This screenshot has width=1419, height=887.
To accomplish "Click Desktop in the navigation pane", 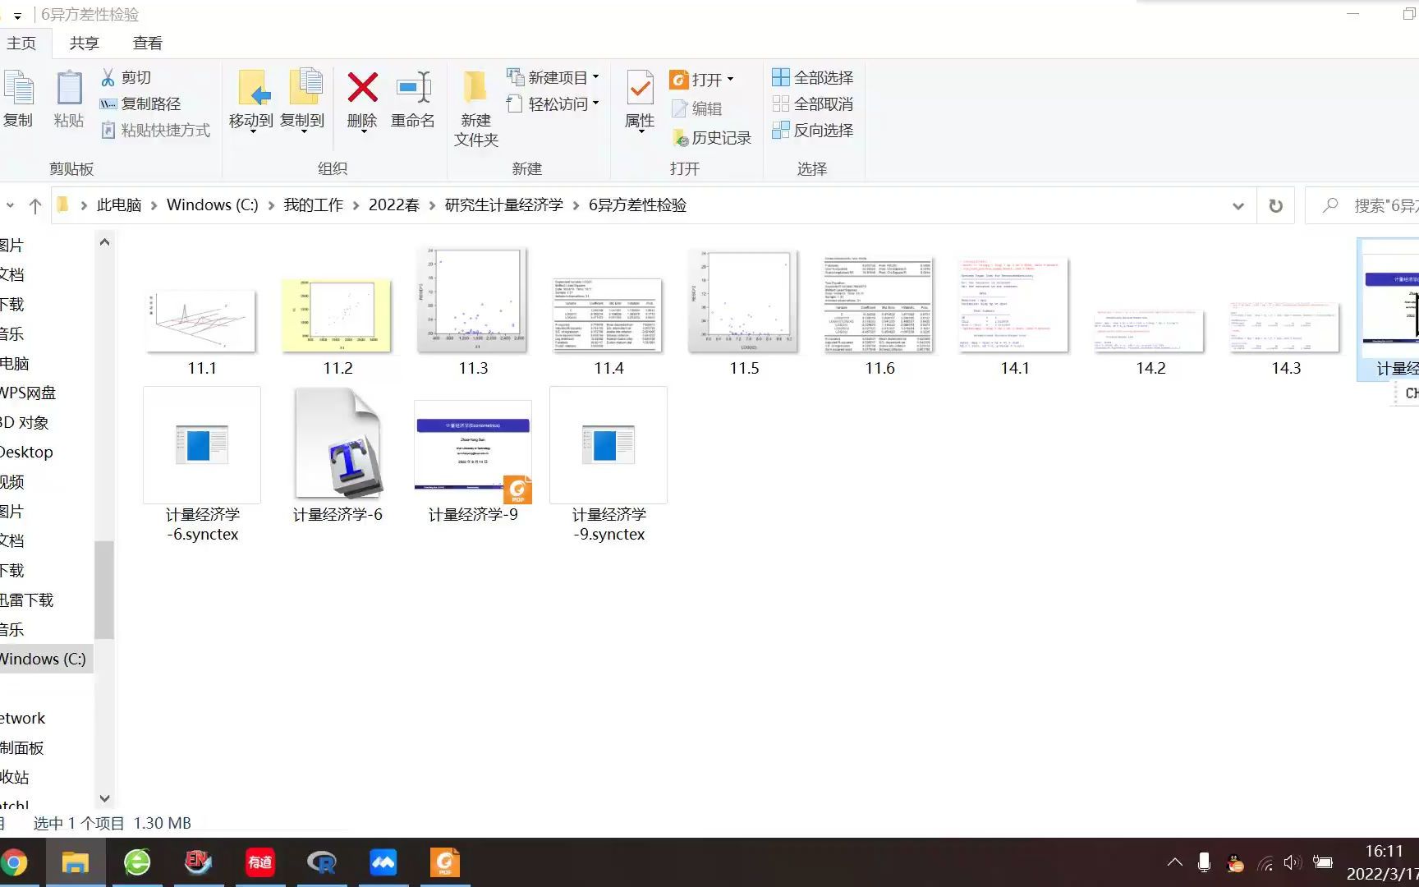I will coord(27,452).
